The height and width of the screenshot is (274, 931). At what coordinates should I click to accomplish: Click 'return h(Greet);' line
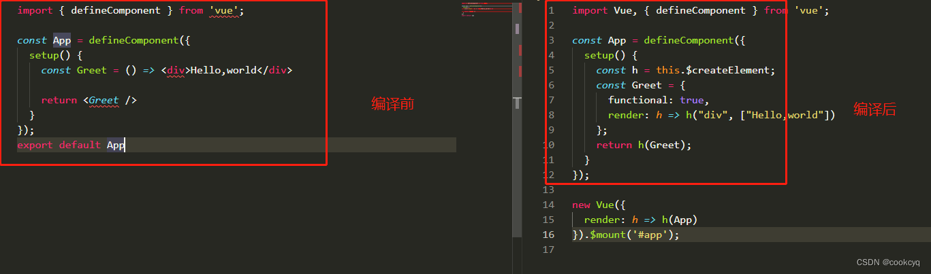(x=644, y=145)
